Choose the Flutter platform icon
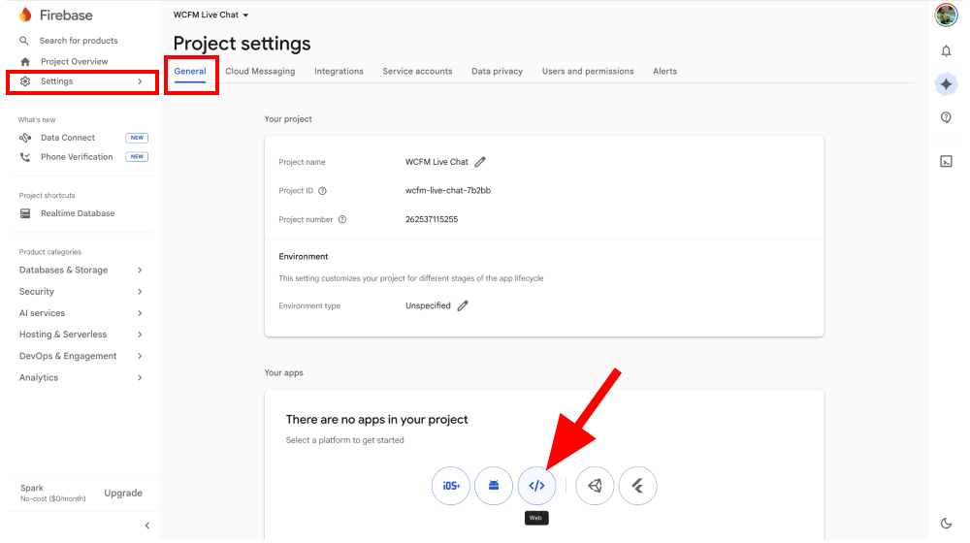970x543 pixels. (x=637, y=486)
